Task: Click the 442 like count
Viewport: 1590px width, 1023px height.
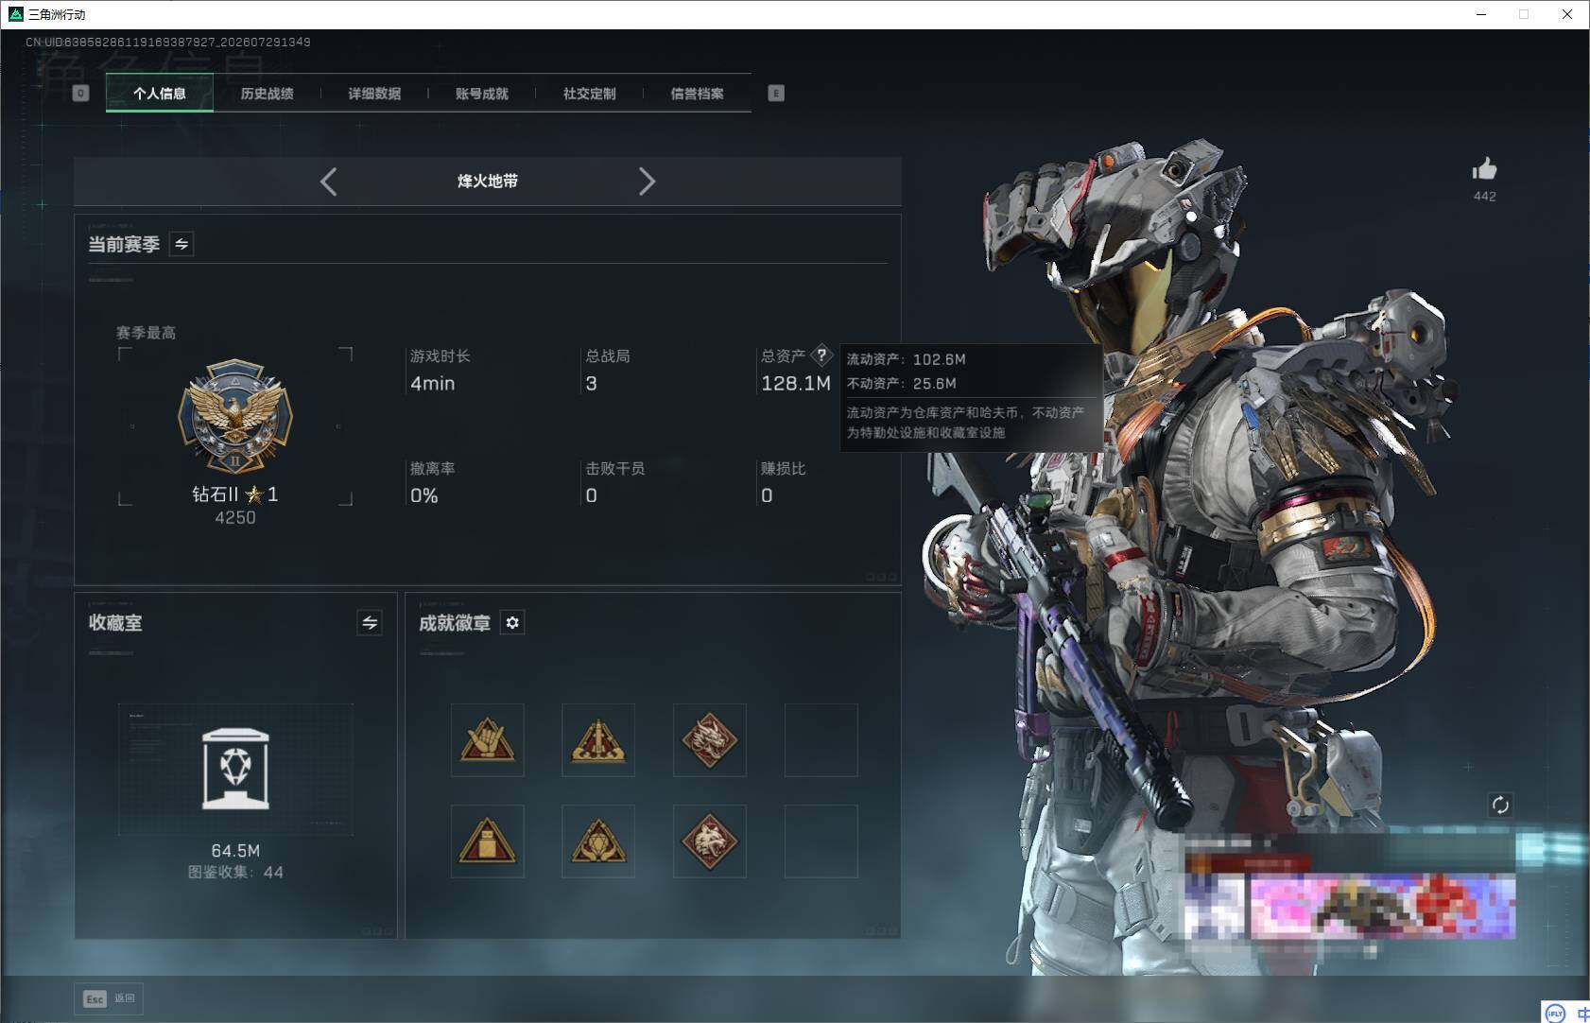Action: coord(1484,196)
